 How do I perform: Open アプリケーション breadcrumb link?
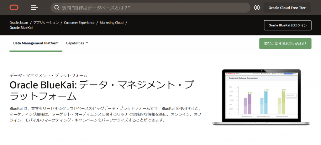46,23
